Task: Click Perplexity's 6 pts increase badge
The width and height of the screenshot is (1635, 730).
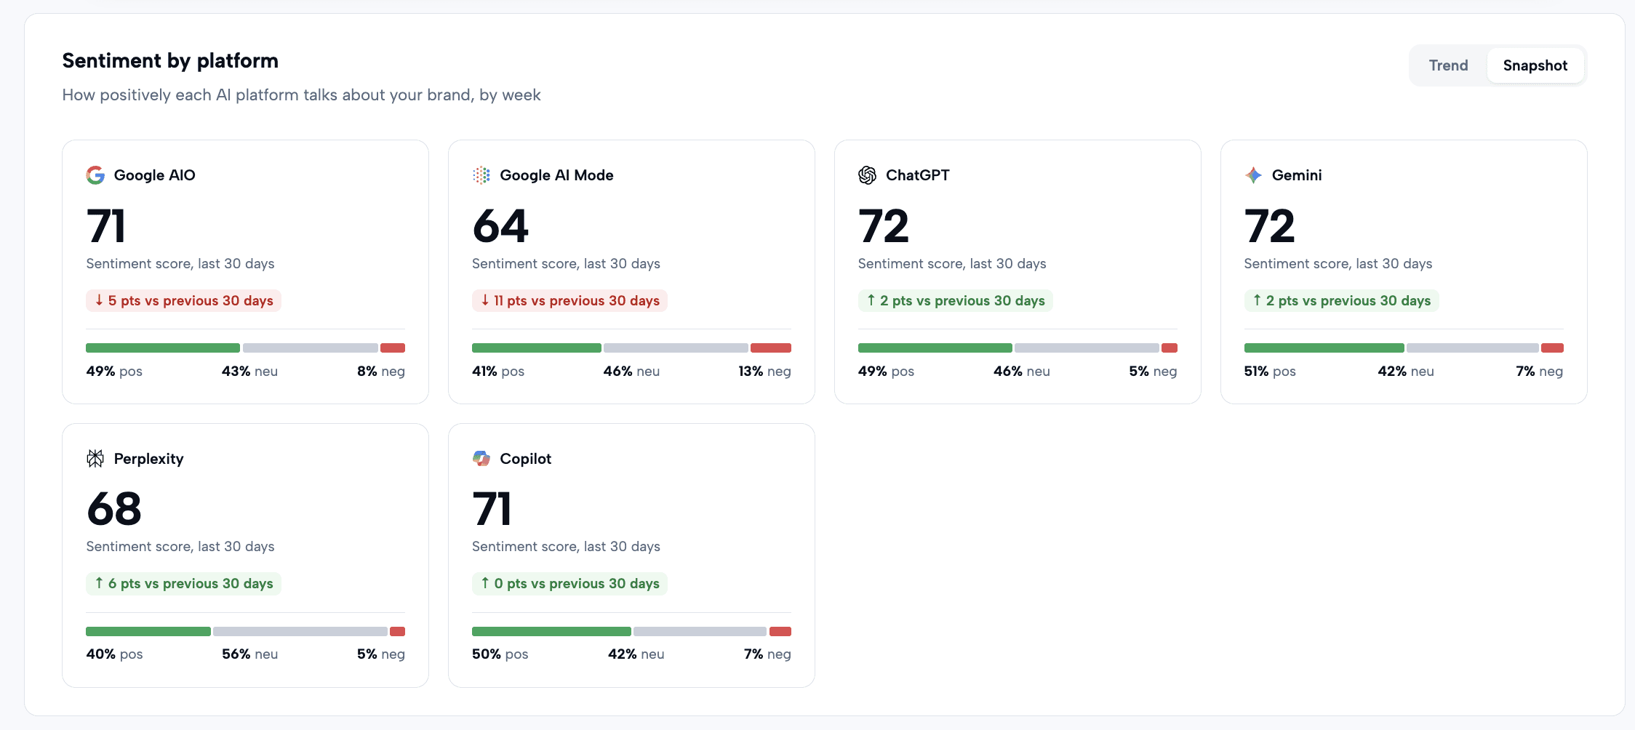Action: pyautogui.click(x=183, y=583)
